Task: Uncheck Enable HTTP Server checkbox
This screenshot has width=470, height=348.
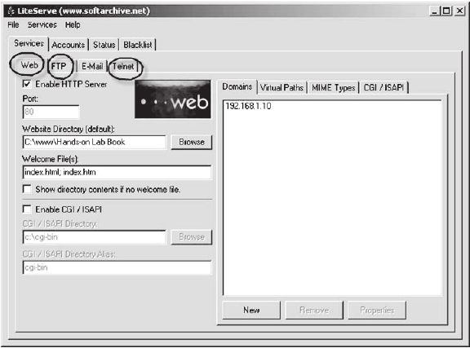Action: coord(27,84)
